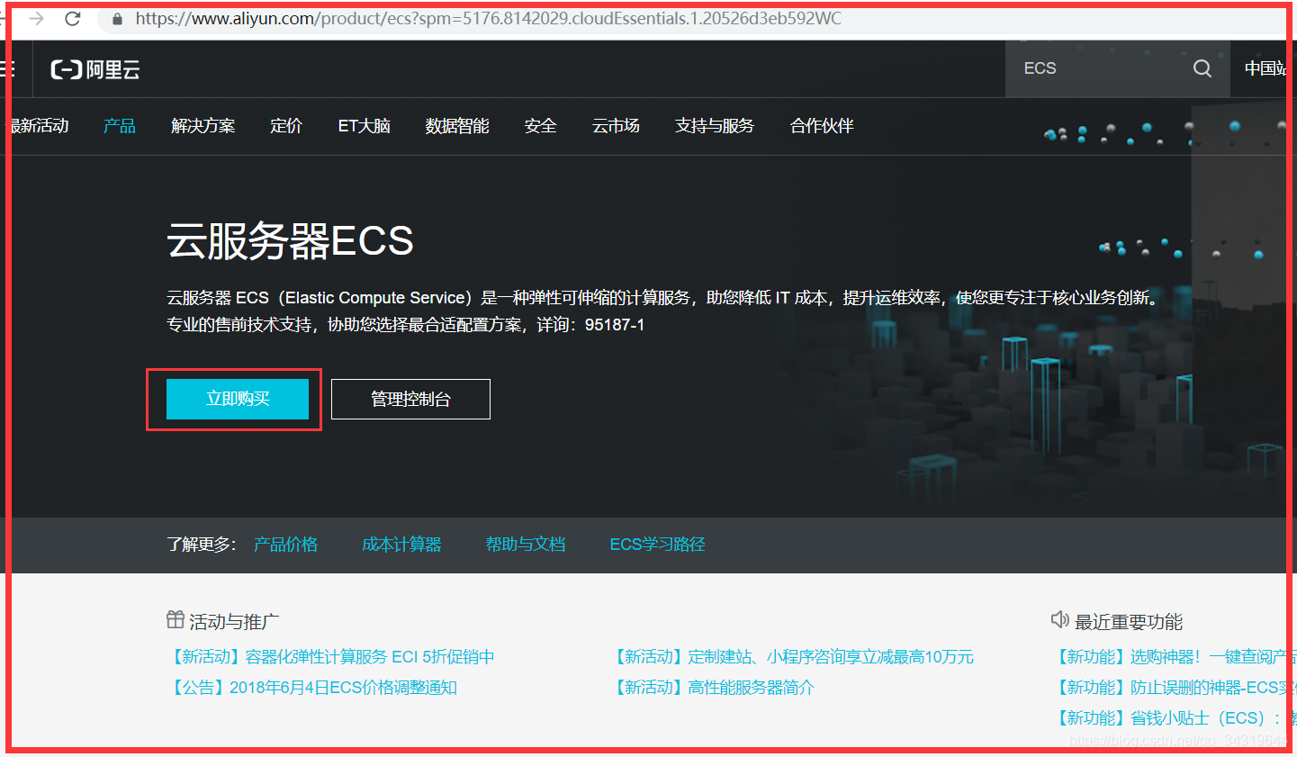1297x757 pixels.
Task: Click the speaker icon beside 最近重要功能
Action: coord(1059,619)
